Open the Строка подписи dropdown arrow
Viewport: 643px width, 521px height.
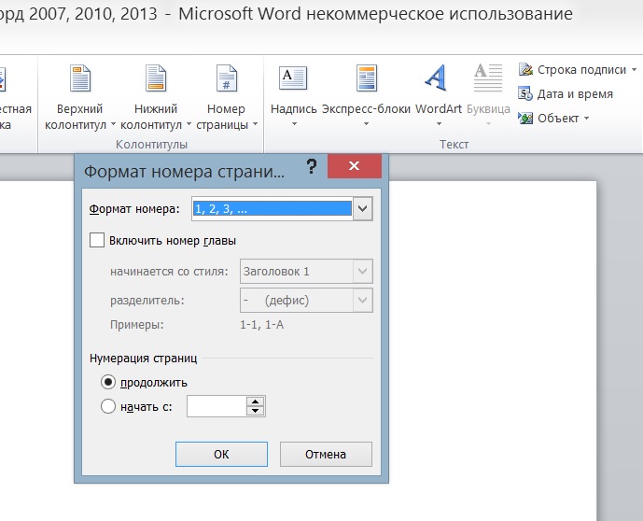(x=634, y=70)
